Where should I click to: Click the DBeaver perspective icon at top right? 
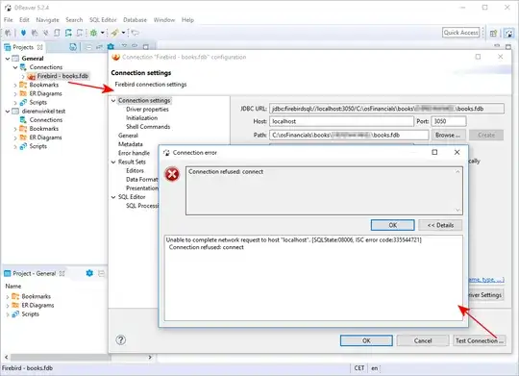(x=508, y=33)
